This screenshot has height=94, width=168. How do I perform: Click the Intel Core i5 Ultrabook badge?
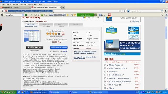coord(134,33)
